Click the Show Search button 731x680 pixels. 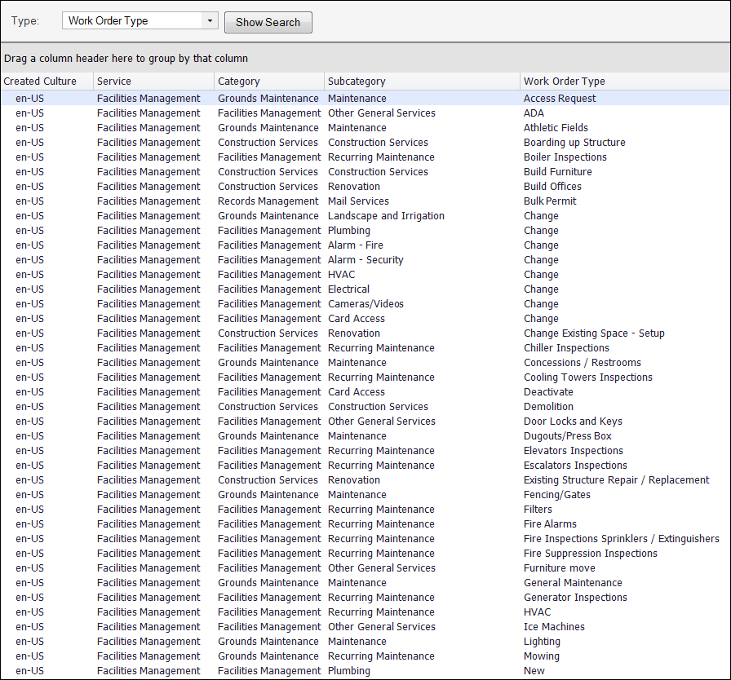click(x=268, y=22)
